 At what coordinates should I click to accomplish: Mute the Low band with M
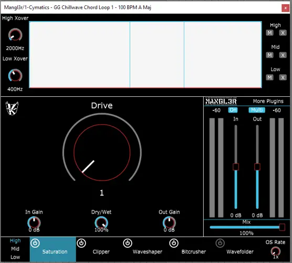coord(269,77)
